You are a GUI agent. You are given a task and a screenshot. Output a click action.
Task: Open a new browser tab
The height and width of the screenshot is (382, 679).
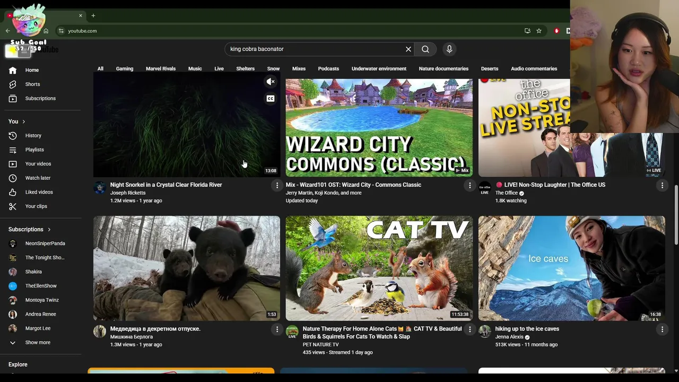tap(93, 15)
